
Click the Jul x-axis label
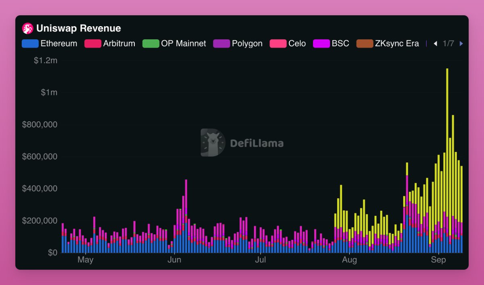click(261, 260)
